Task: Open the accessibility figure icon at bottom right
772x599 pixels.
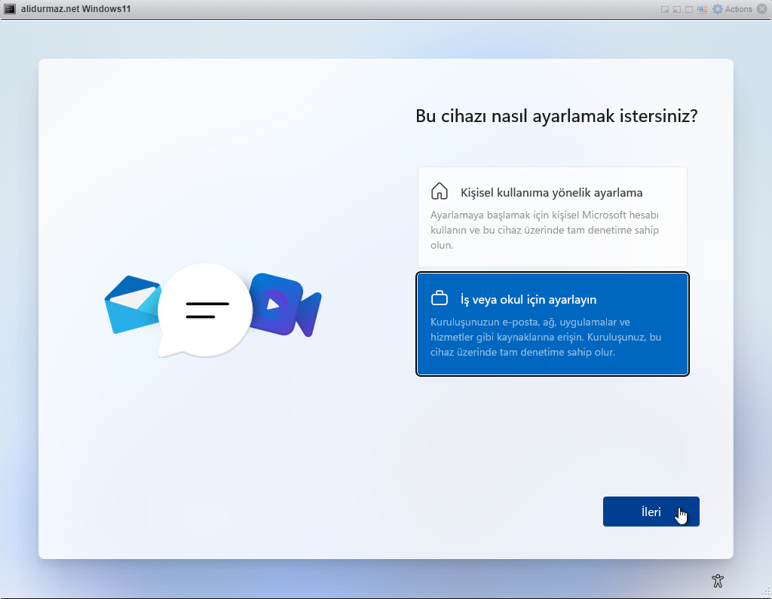Action: pos(718,581)
